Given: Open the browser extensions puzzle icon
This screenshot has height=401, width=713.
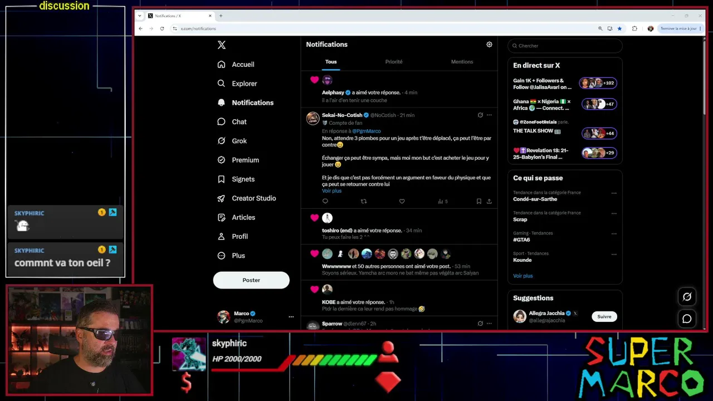Looking at the screenshot, I should [x=634, y=28].
